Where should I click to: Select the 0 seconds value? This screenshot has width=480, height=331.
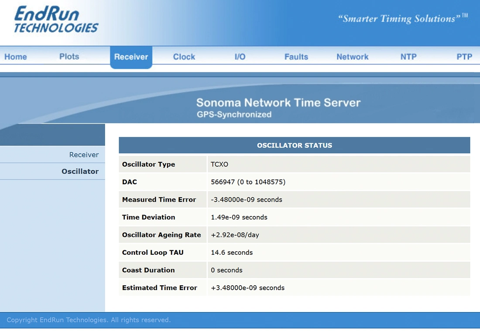pos(226,270)
